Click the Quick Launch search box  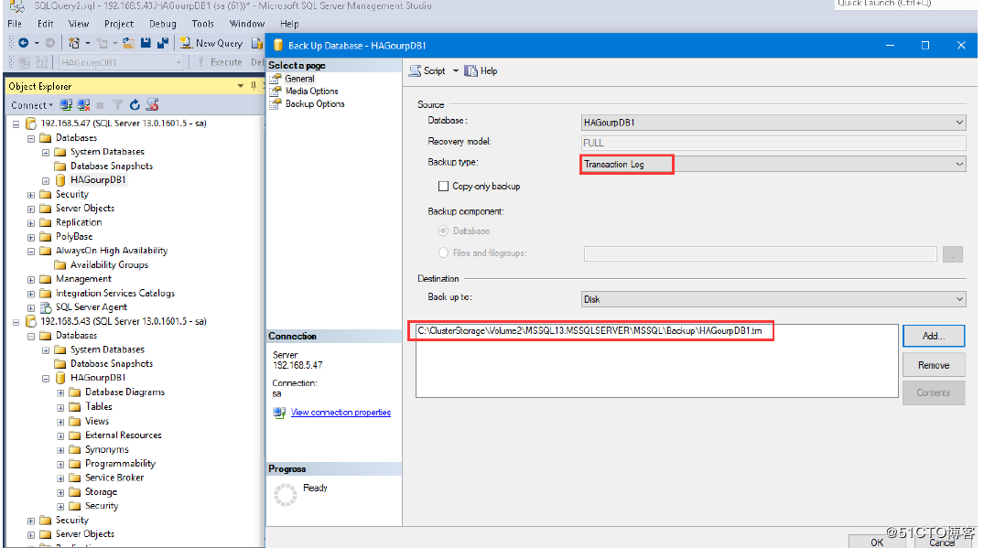click(905, 4)
